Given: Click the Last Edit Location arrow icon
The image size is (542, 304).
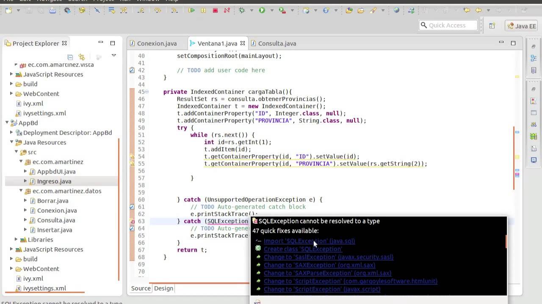Looking at the screenshot, I should tap(467, 11).
